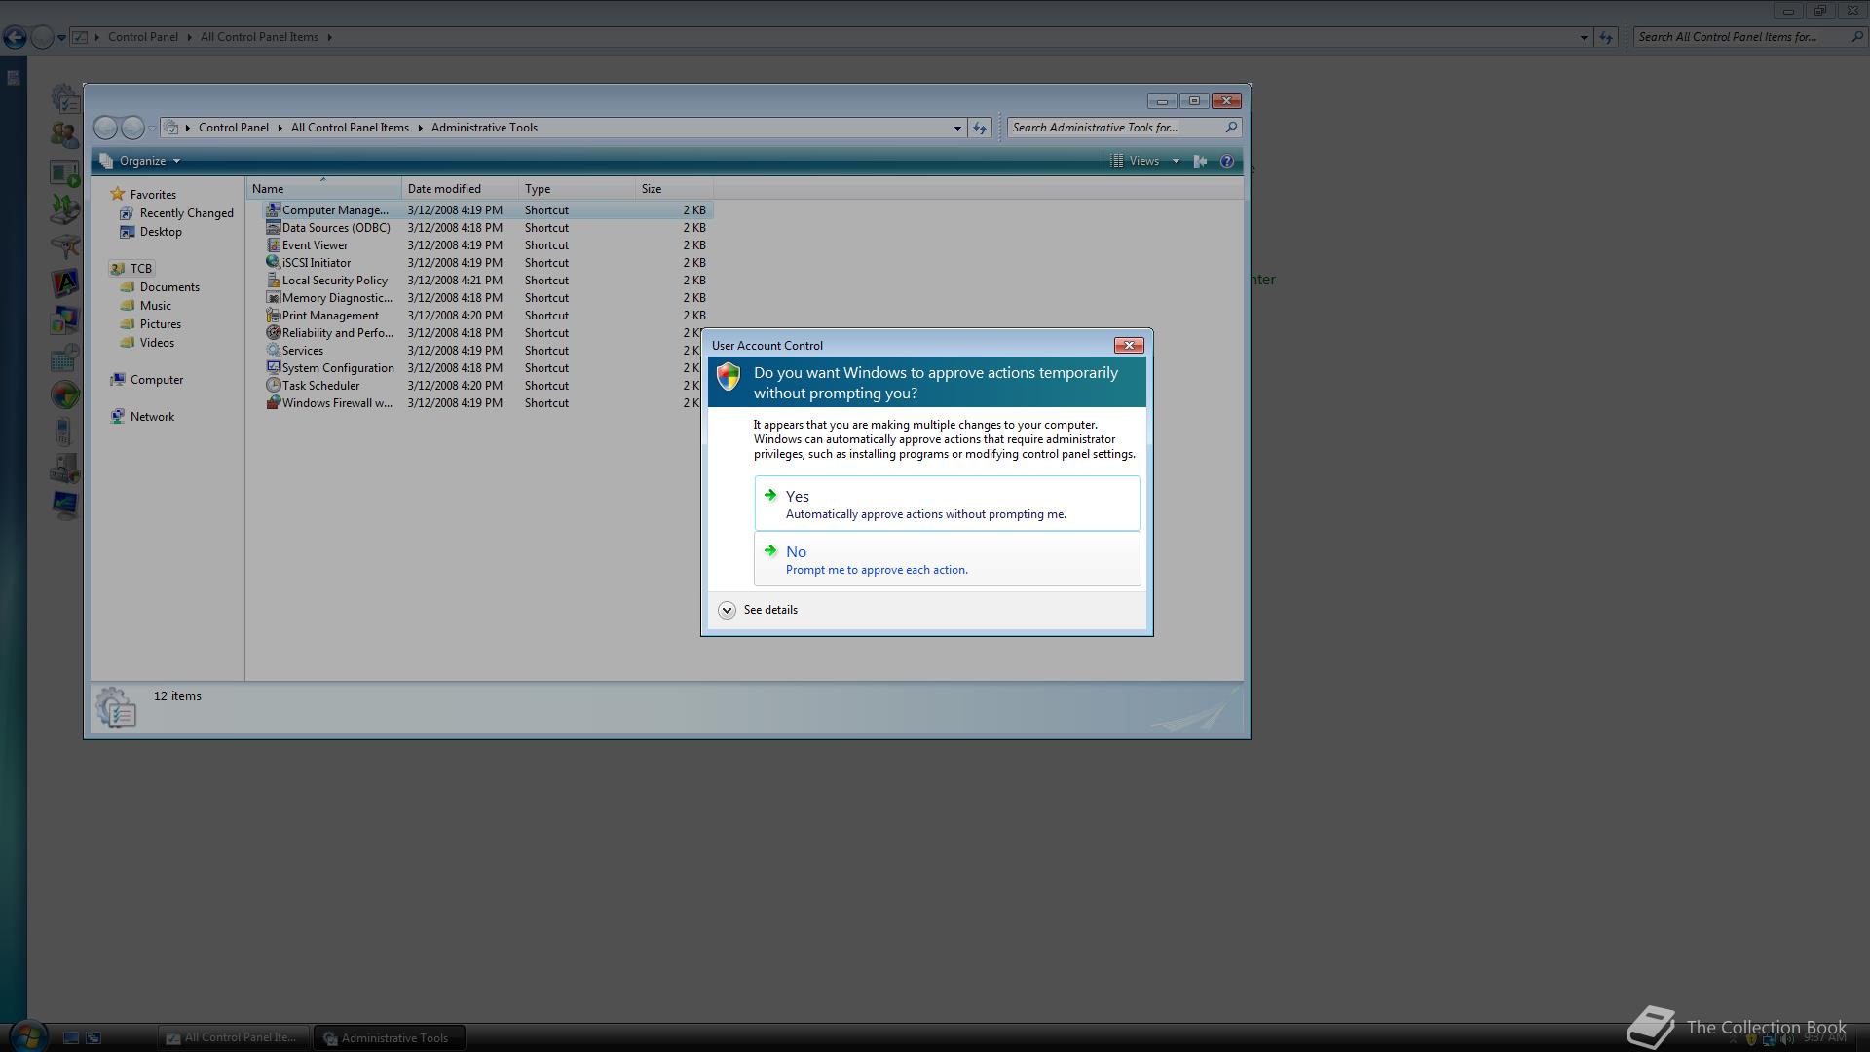Viewport: 1870px width, 1052px height.
Task: Open the Organize menu
Action: (140, 161)
